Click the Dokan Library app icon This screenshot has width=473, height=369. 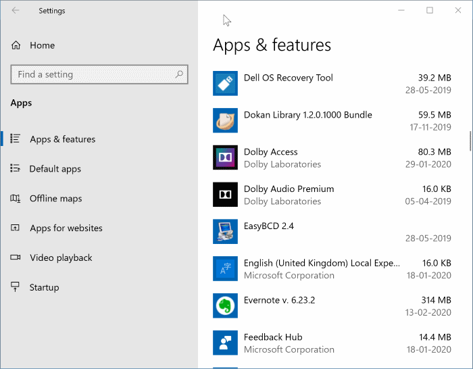[x=225, y=120]
